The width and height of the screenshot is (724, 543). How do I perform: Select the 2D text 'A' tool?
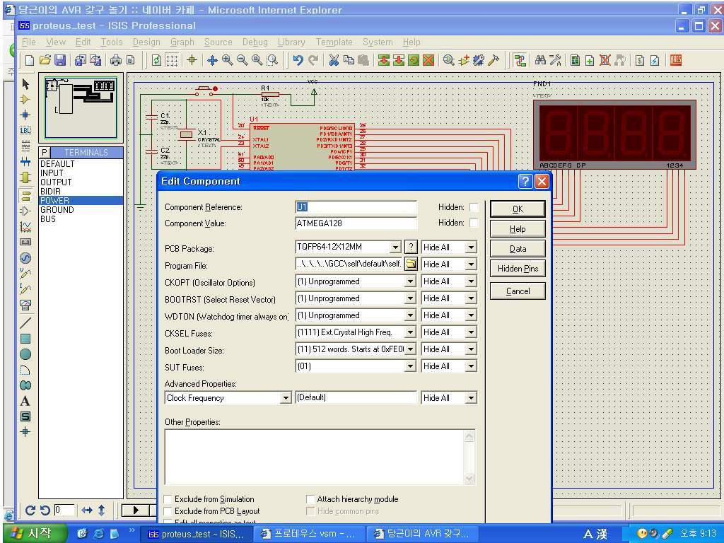pos(25,401)
